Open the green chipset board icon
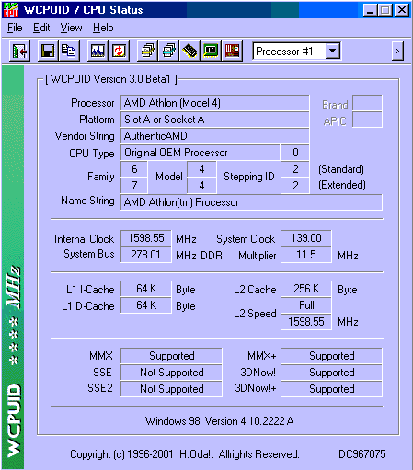The height and width of the screenshot is (470, 413). coord(211,51)
